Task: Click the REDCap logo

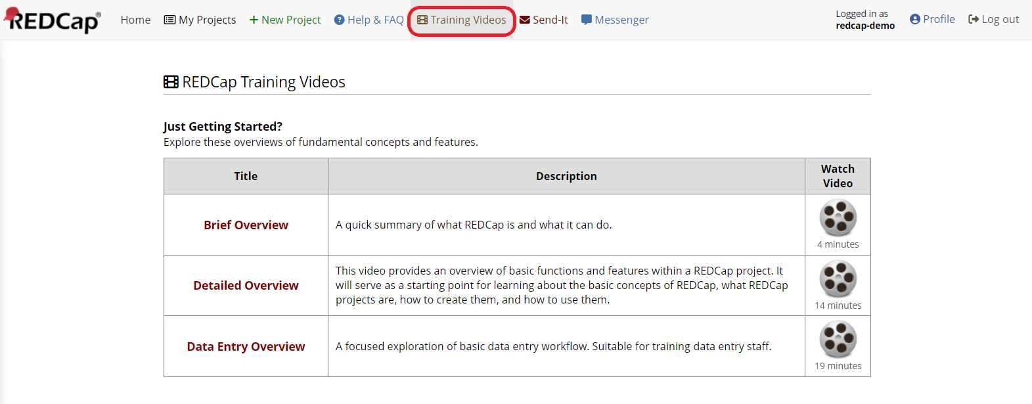Action: (x=53, y=20)
